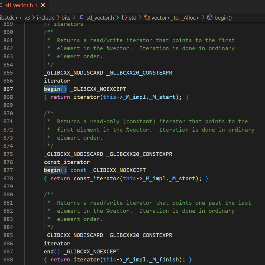Click _M_finish member on line 888
Screen dimensions: 265x265
click(x=166, y=260)
